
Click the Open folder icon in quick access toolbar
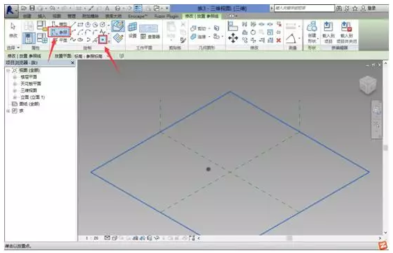24,8
